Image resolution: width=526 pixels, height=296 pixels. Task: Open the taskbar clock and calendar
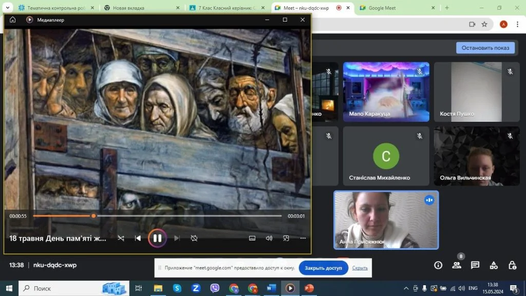[x=493, y=288]
